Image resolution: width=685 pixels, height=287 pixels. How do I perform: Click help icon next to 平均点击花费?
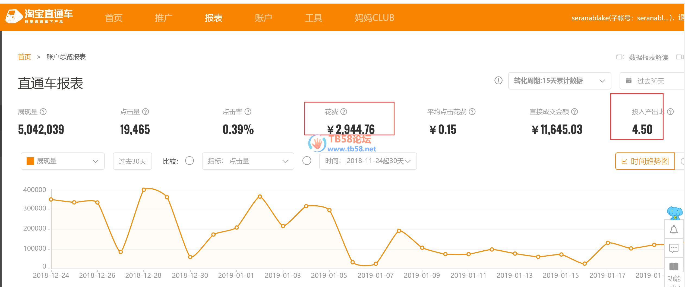(x=472, y=112)
